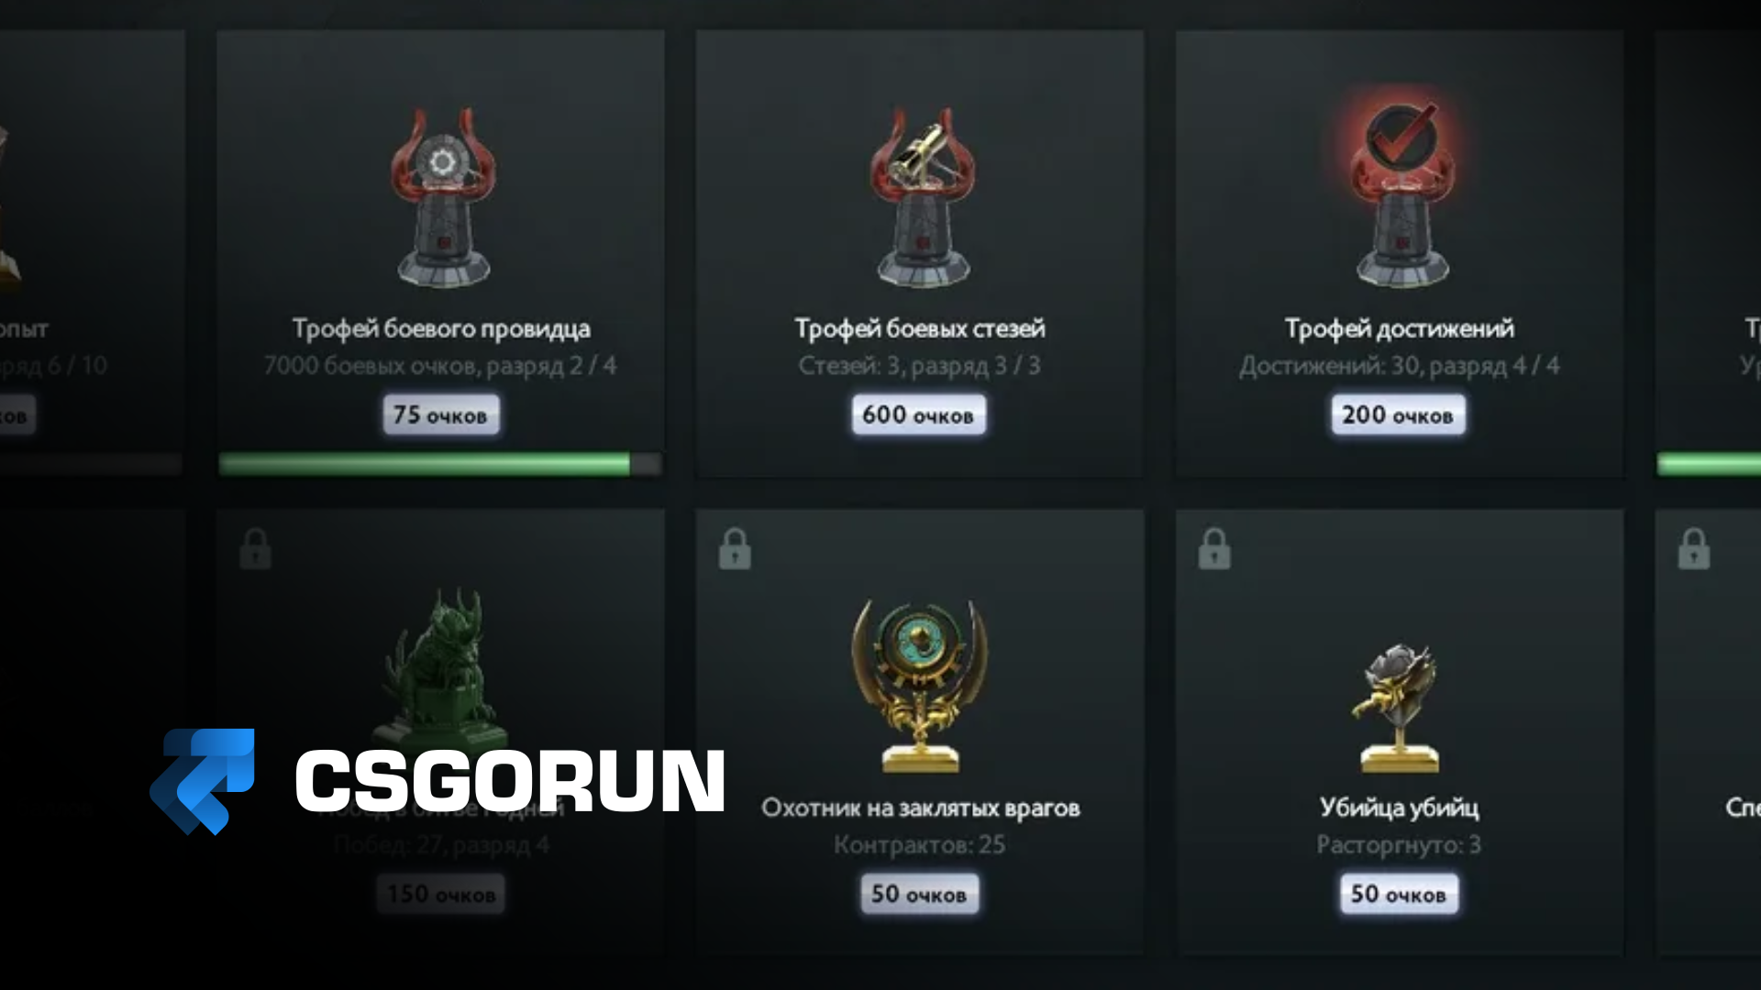Click 50 очков badge under Охотник
The image size is (1761, 990).
[919, 894]
